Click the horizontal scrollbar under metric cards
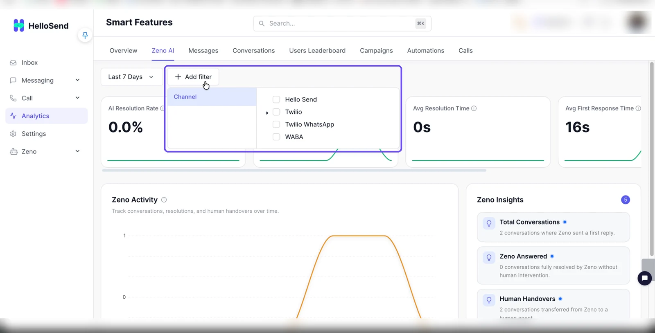The image size is (655, 333). pyautogui.click(x=294, y=170)
